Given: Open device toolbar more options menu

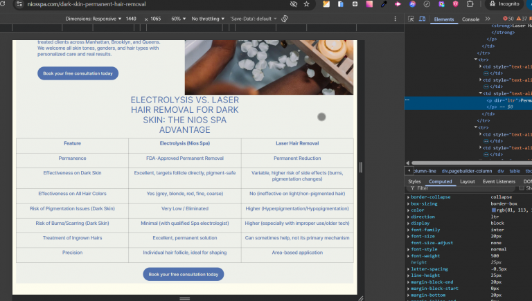Looking at the screenshot, I should click(x=396, y=19).
